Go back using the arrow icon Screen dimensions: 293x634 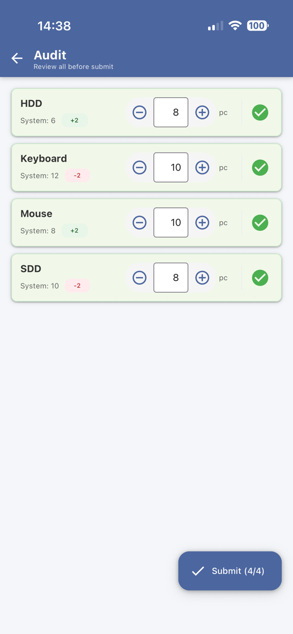[17, 58]
